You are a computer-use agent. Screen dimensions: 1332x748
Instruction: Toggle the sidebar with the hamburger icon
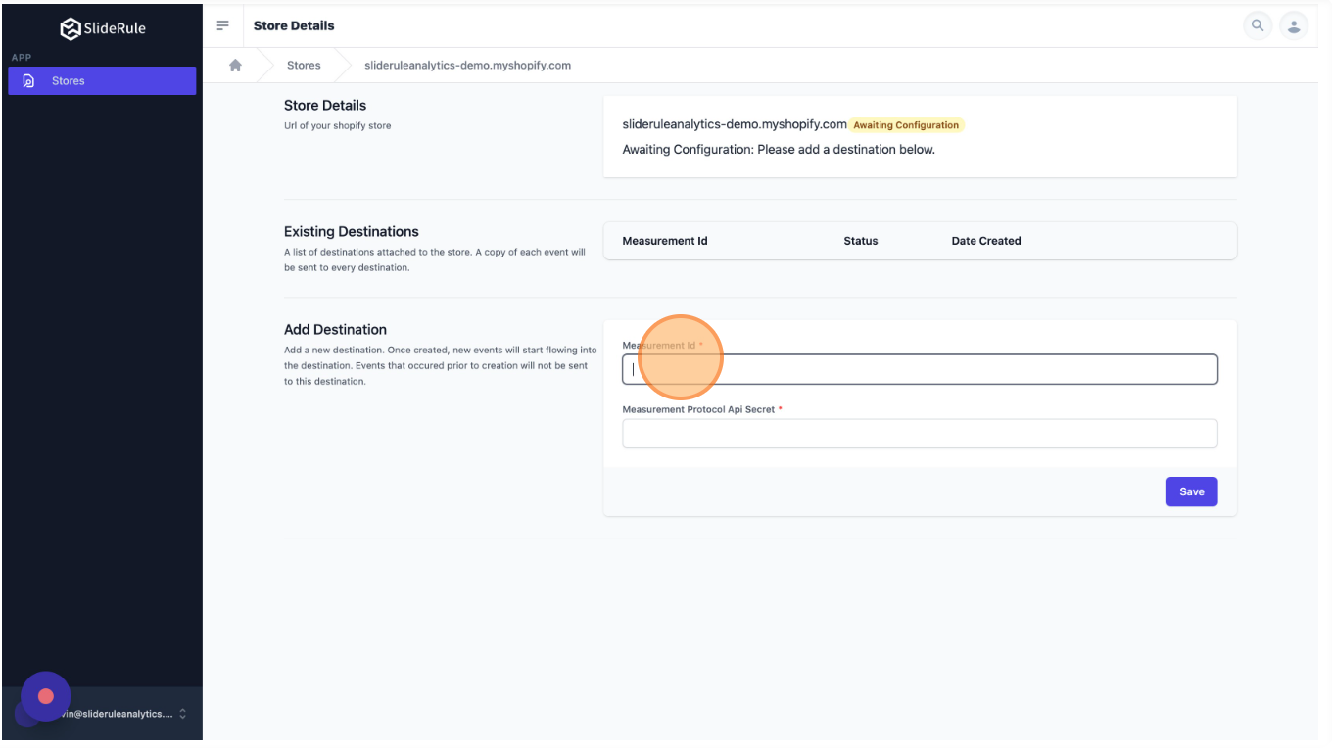click(223, 25)
